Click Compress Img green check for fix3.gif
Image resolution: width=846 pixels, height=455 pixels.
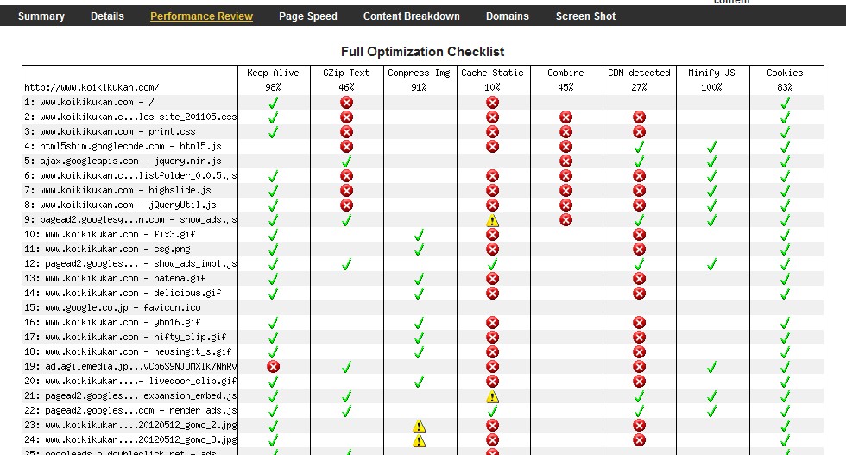(x=420, y=235)
